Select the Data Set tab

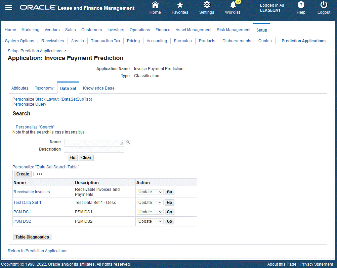click(x=68, y=89)
